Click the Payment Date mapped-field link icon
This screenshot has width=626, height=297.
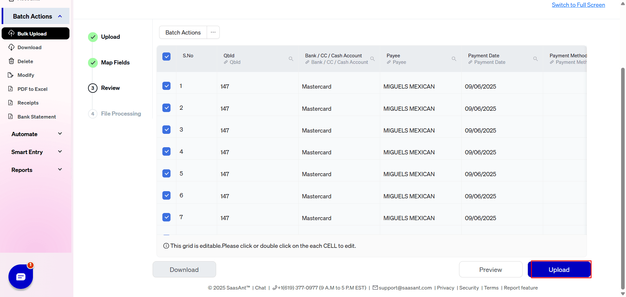tap(470, 62)
